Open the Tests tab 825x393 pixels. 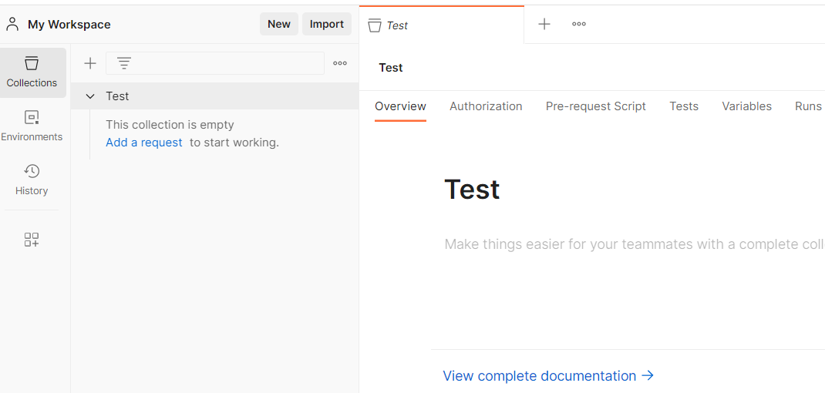pos(684,106)
